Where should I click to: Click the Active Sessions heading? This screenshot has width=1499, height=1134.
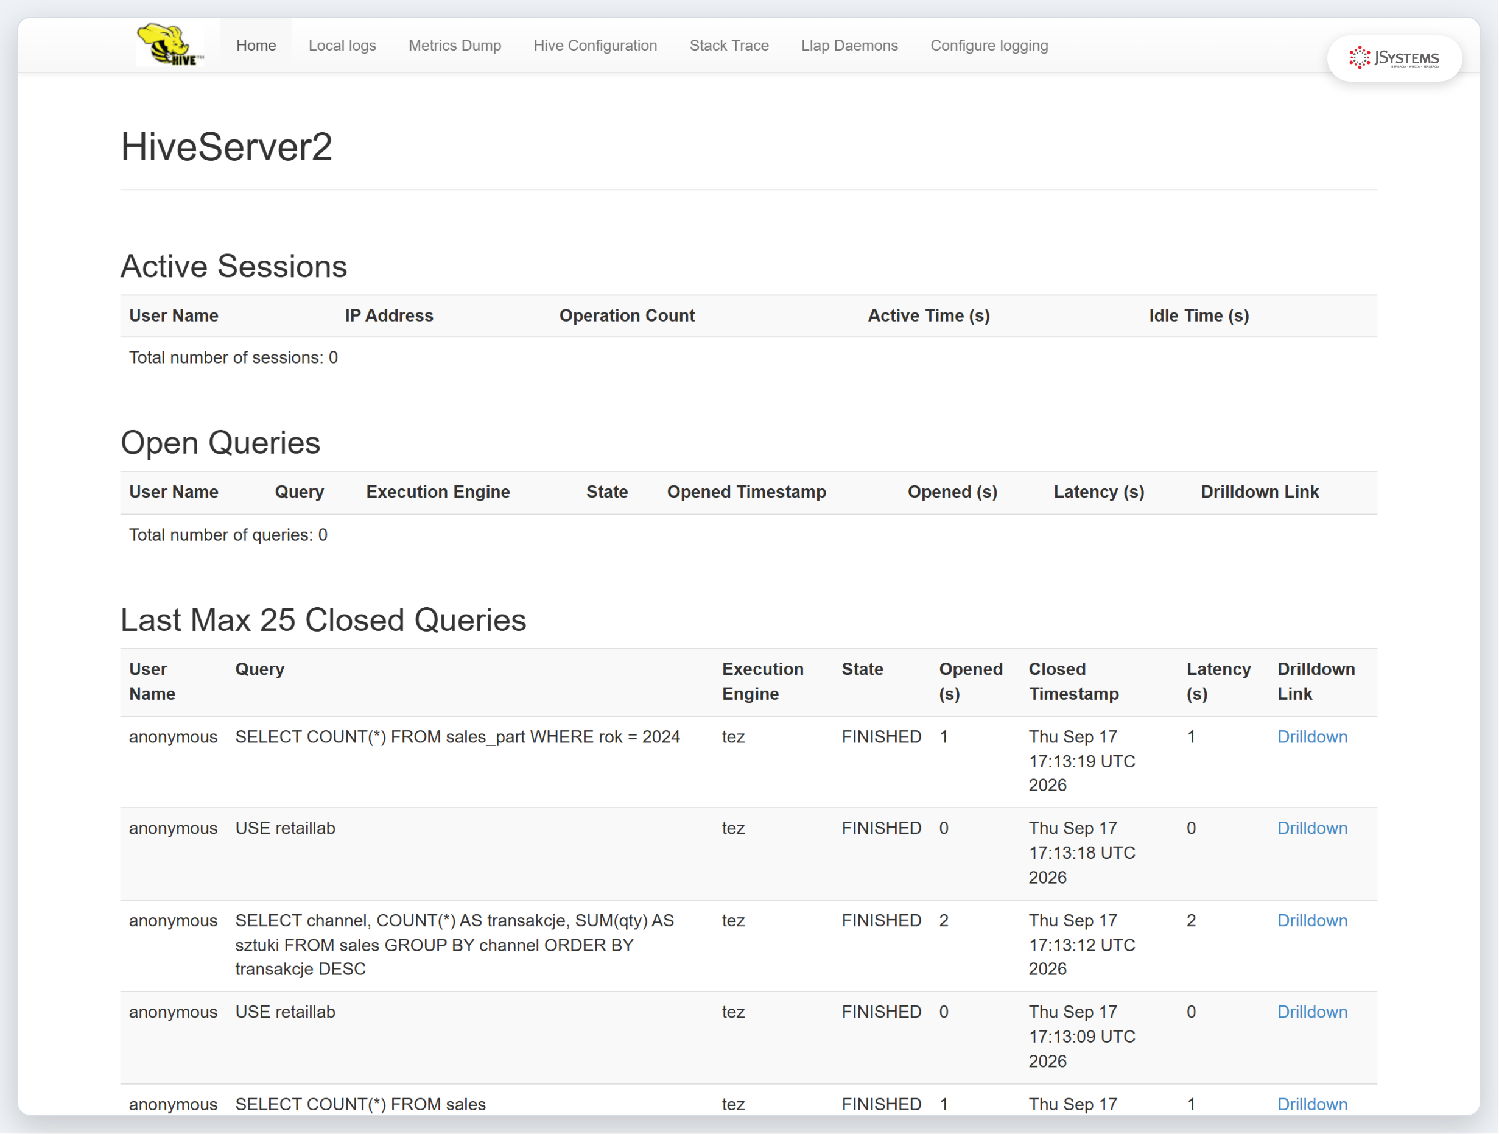click(234, 266)
